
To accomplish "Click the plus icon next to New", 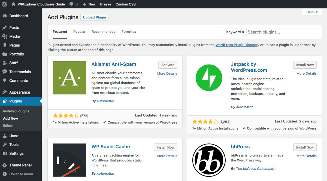I will coord(84,4).
